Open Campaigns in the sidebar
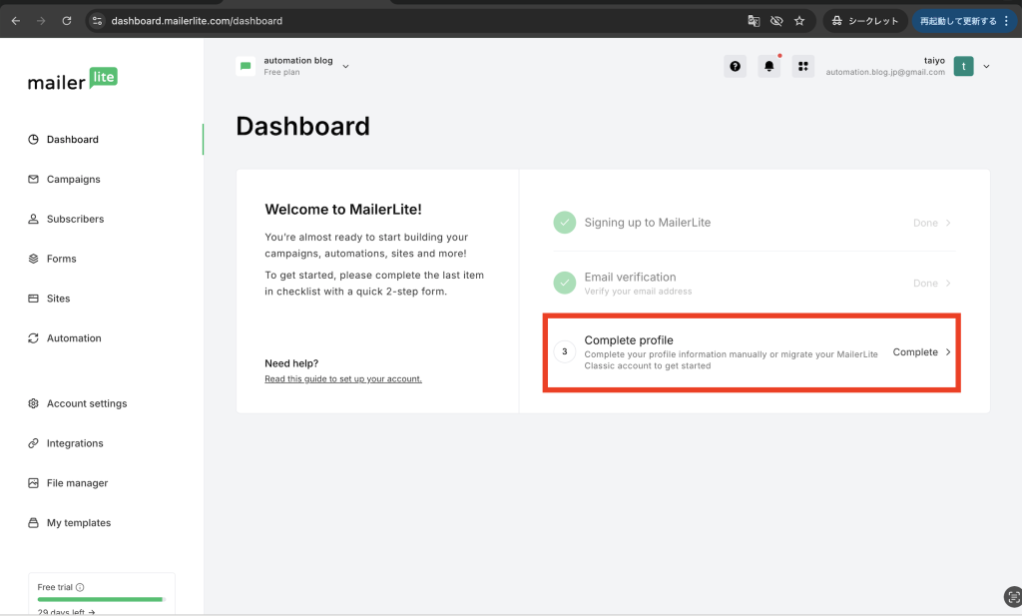Screen dimensions: 1022x616 point(73,180)
